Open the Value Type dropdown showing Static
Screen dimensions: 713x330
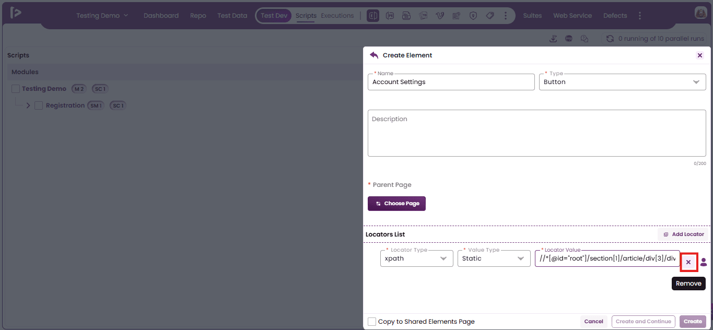494,258
